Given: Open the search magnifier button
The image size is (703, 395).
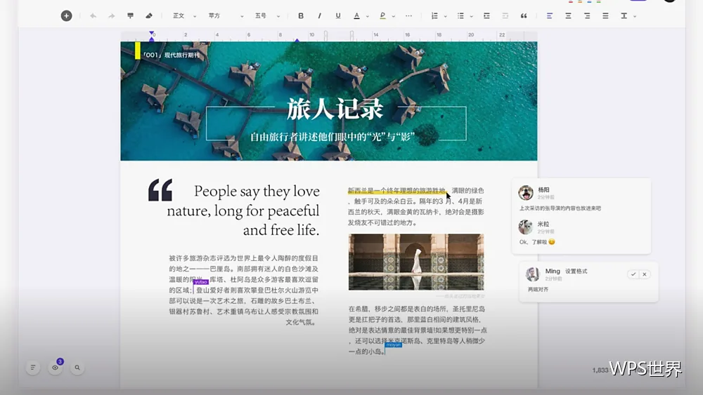Looking at the screenshot, I should pos(77,367).
